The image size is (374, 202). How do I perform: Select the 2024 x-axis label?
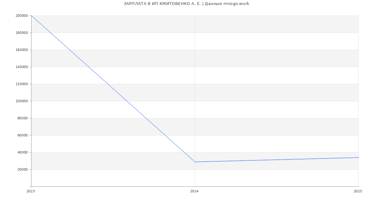[194, 191]
